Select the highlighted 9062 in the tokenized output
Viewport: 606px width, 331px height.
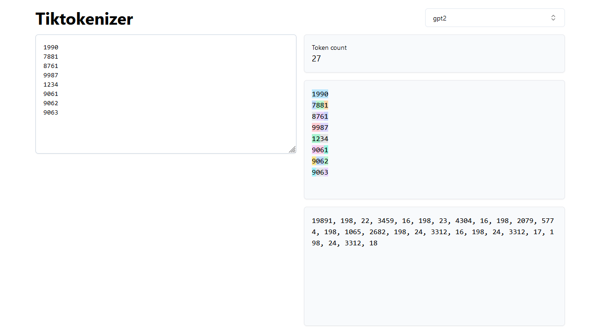point(320,161)
